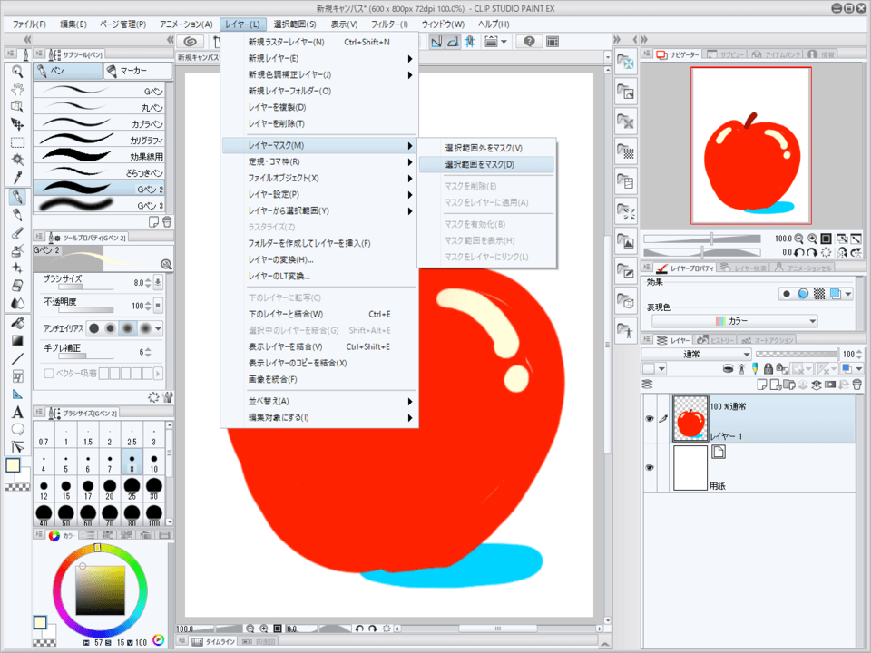Screen dimensions: 871x653
Task: Open フィルター(I) menu
Action: [x=389, y=24]
